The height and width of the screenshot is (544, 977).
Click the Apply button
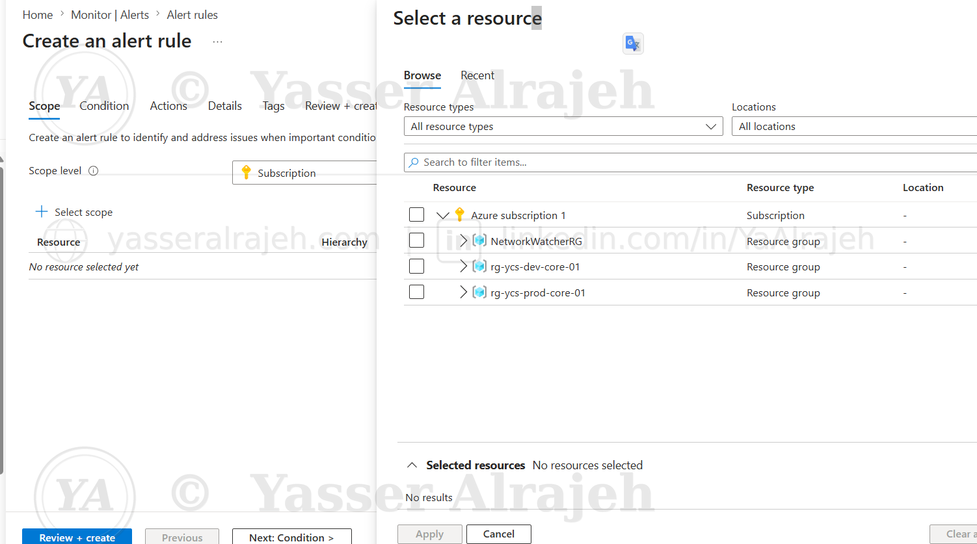pos(429,534)
